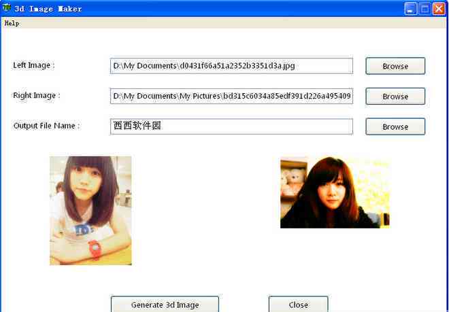Click the 'Left Image :' label
Image resolution: width=449 pixels, height=312 pixels.
[x=34, y=65]
